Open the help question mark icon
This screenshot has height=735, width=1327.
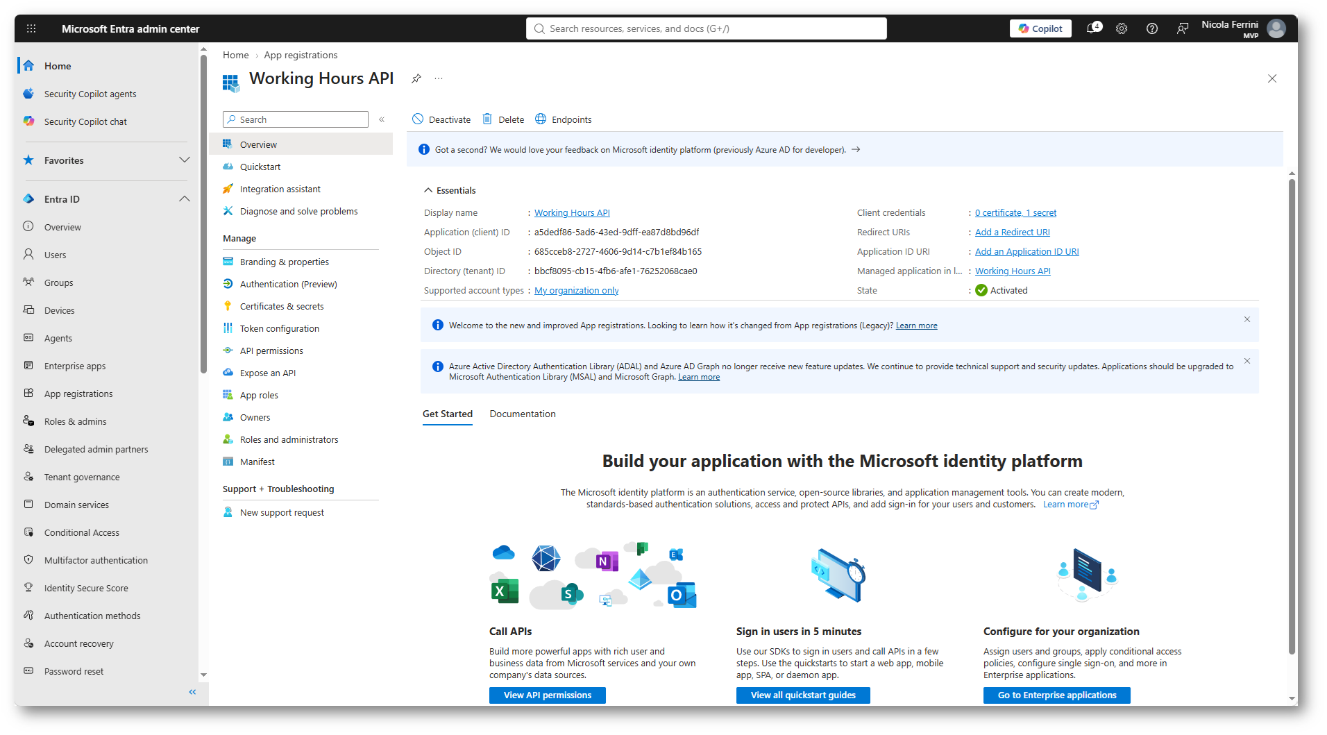1152,28
